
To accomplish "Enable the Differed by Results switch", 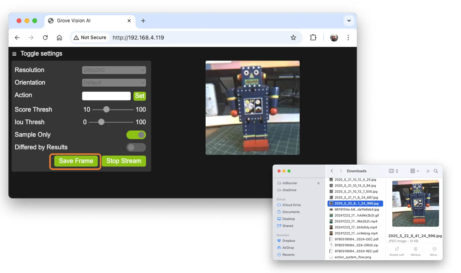I will (136, 147).
